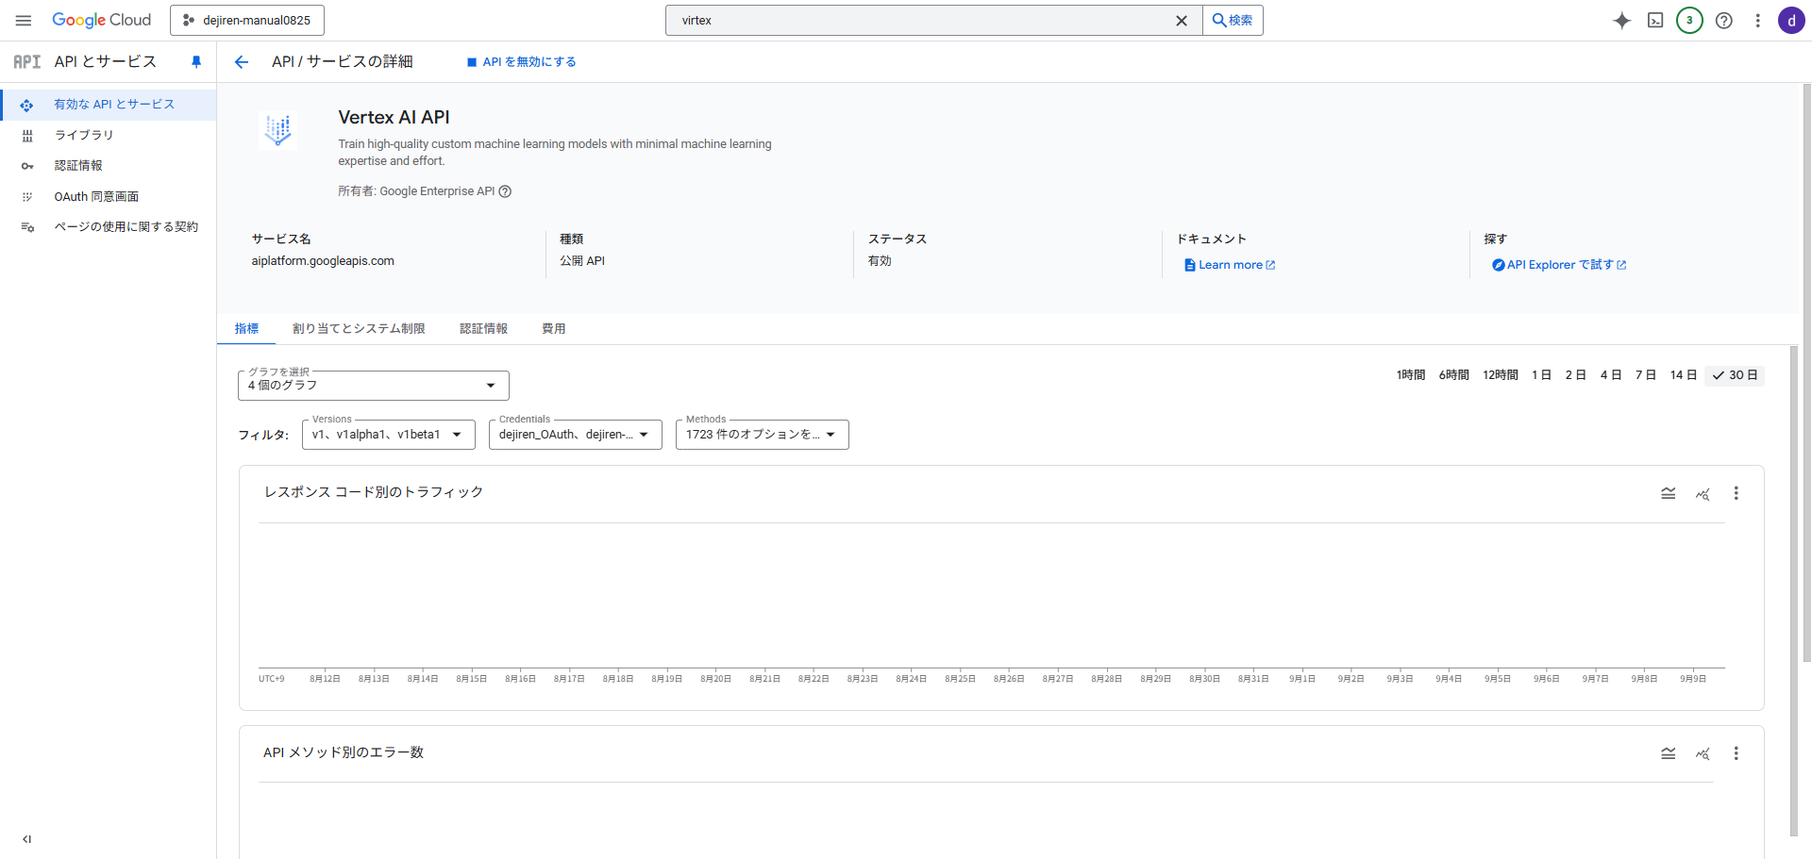Expand the グラフを選択 dropdown
This screenshot has height=859, width=1812.
[x=374, y=386]
